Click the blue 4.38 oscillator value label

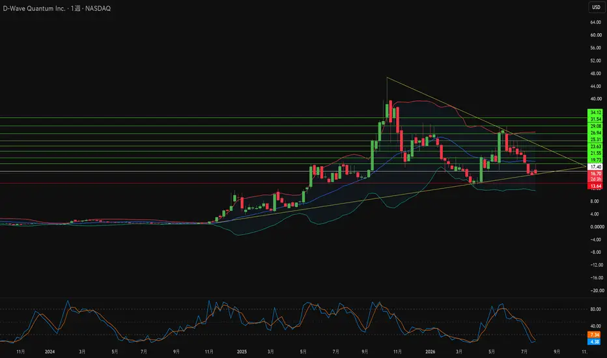(x=594, y=342)
